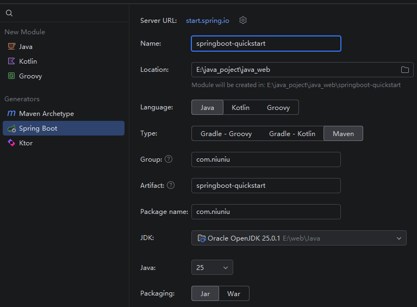Click the Package name field
The width and height of the screenshot is (417, 307).
coord(266,211)
